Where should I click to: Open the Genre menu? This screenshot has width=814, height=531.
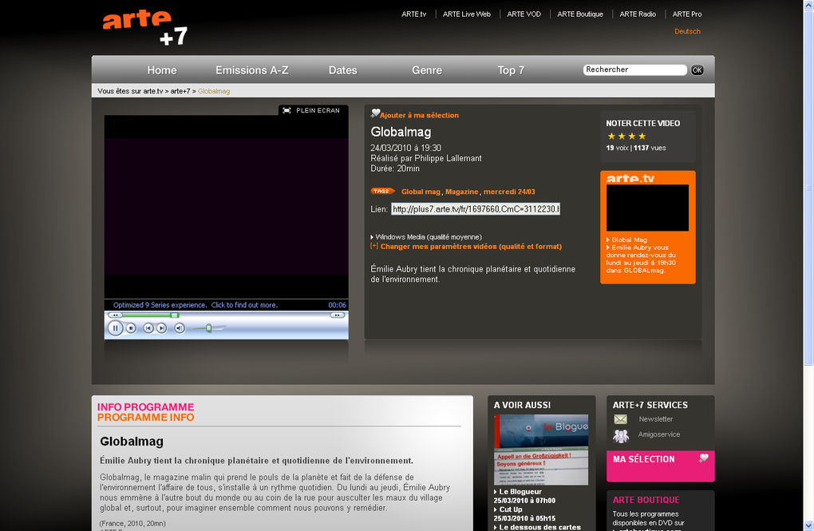[x=427, y=70]
